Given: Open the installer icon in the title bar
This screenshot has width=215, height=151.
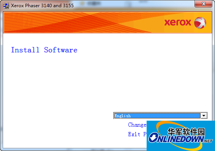Looking at the screenshot, I should click(x=6, y=6).
